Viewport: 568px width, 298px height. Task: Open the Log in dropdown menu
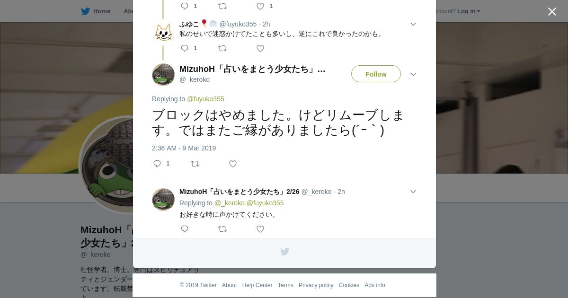point(469,11)
